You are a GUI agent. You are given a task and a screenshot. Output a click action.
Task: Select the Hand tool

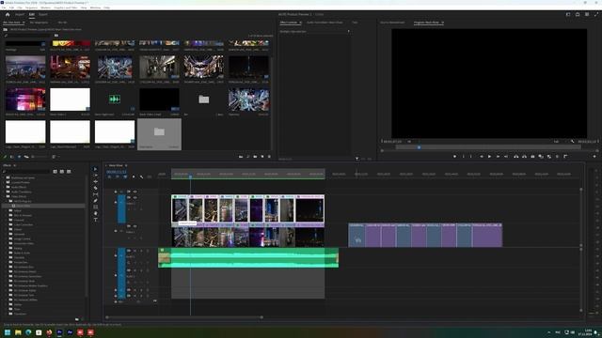95,213
